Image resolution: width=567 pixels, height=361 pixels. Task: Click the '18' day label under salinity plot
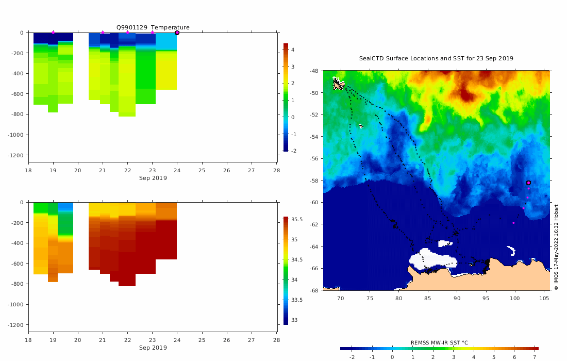[28, 340]
